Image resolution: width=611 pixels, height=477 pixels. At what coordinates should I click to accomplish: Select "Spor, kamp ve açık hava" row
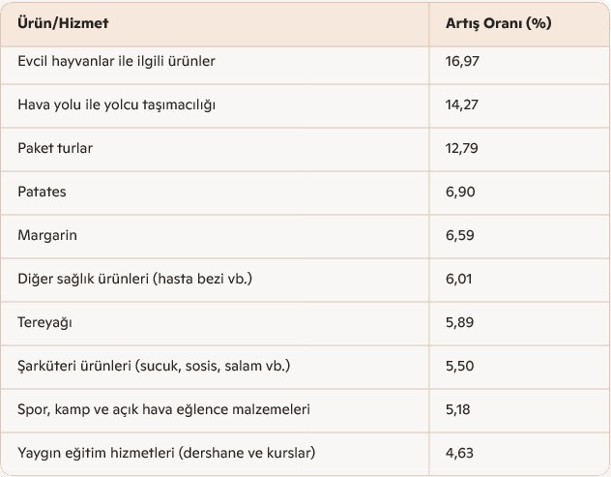pyautogui.click(x=163, y=409)
